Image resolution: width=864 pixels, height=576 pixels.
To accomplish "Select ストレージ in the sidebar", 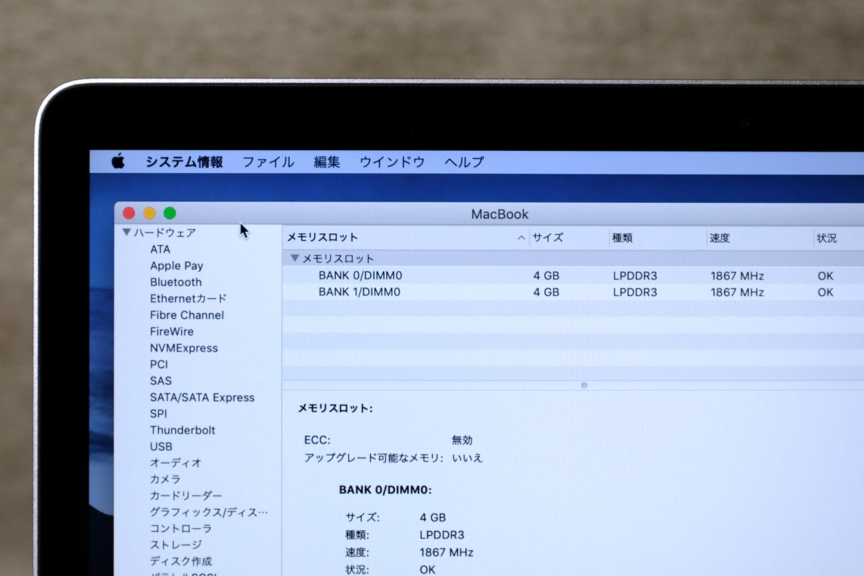I will coord(175,545).
